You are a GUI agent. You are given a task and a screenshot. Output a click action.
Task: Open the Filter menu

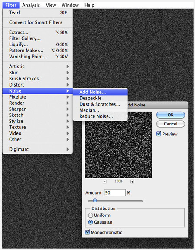click(11, 5)
